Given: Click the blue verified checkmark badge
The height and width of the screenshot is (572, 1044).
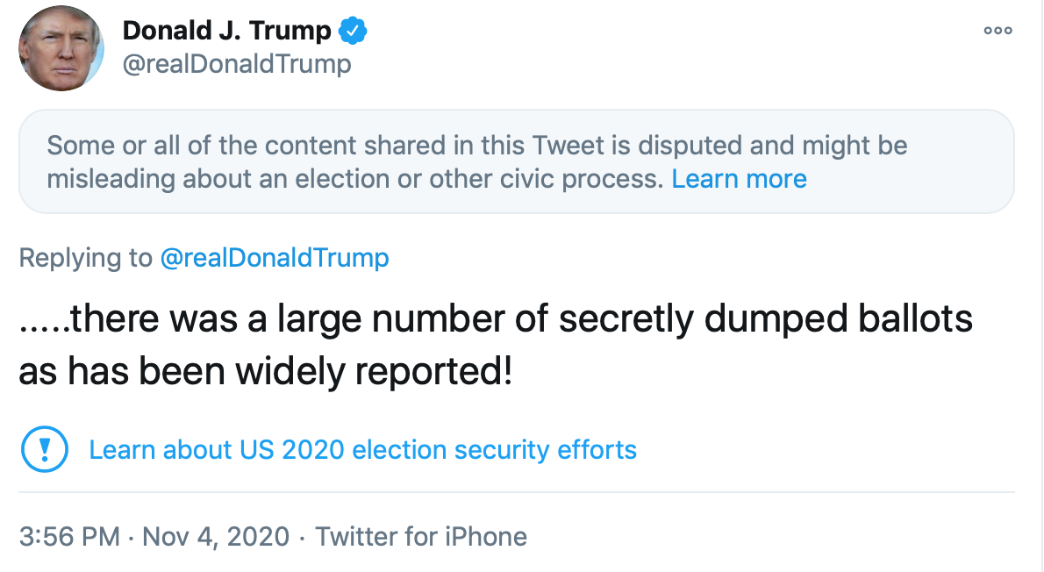Looking at the screenshot, I should coord(353,32).
